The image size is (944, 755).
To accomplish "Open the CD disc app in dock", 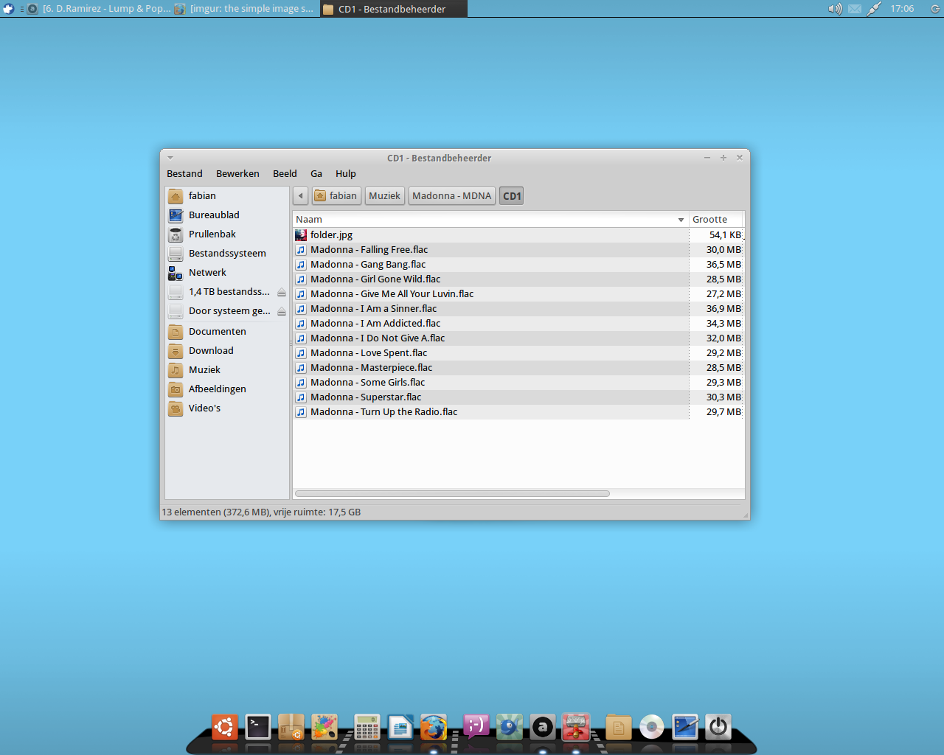I will click(652, 728).
